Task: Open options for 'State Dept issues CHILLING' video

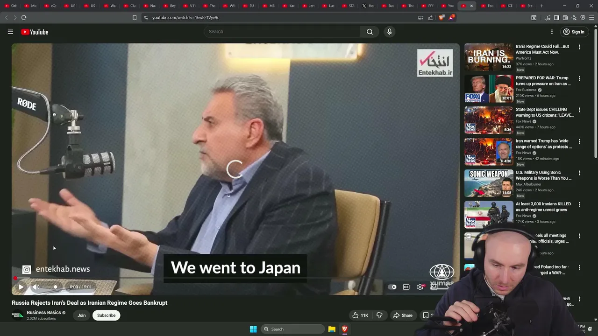Action: 579,110
